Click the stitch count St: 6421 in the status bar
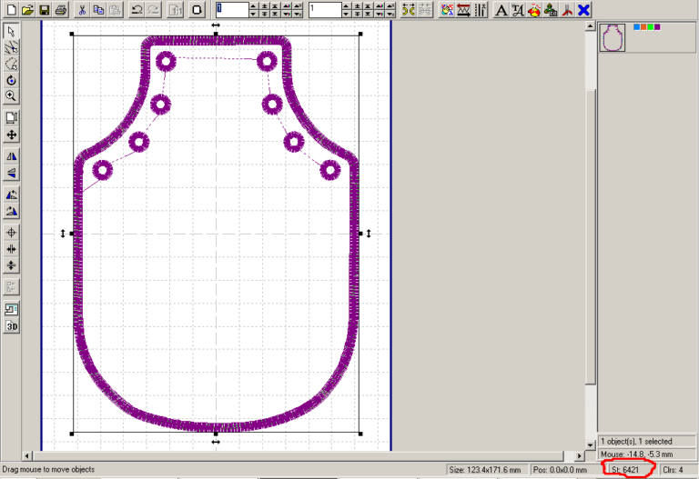The width and height of the screenshot is (699, 479). coord(629,470)
